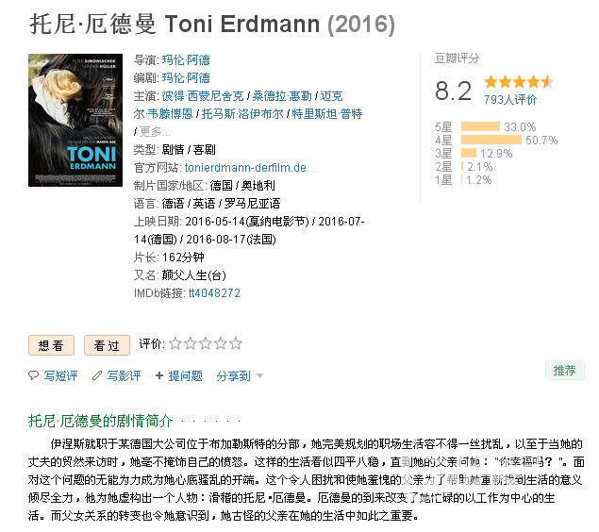The height and width of the screenshot is (532, 599).
Task: Mark the movie as 想看
Action: [x=51, y=345]
